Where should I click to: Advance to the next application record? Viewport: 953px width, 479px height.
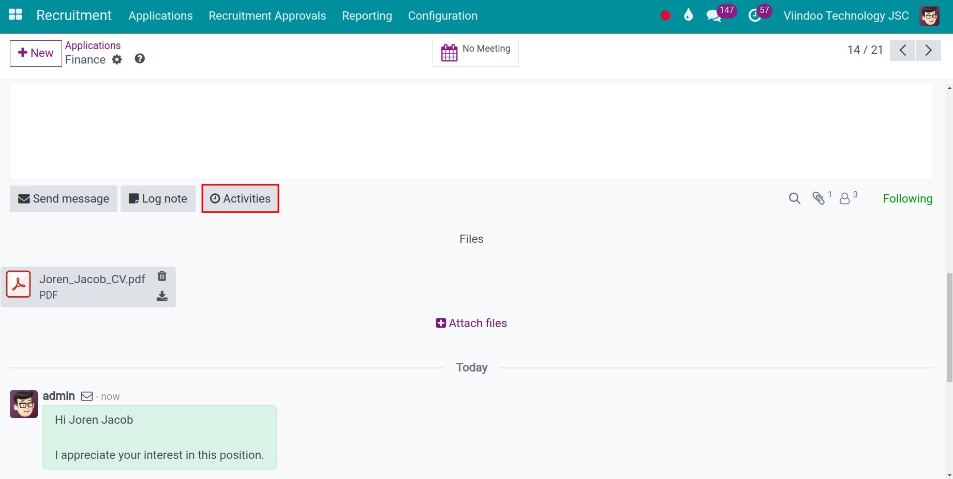928,50
